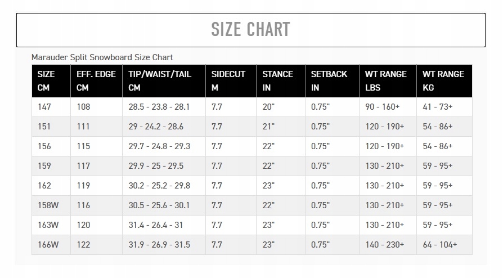Click the WT RANGE LBS column header
503x278 pixels.
pyautogui.click(x=385, y=80)
